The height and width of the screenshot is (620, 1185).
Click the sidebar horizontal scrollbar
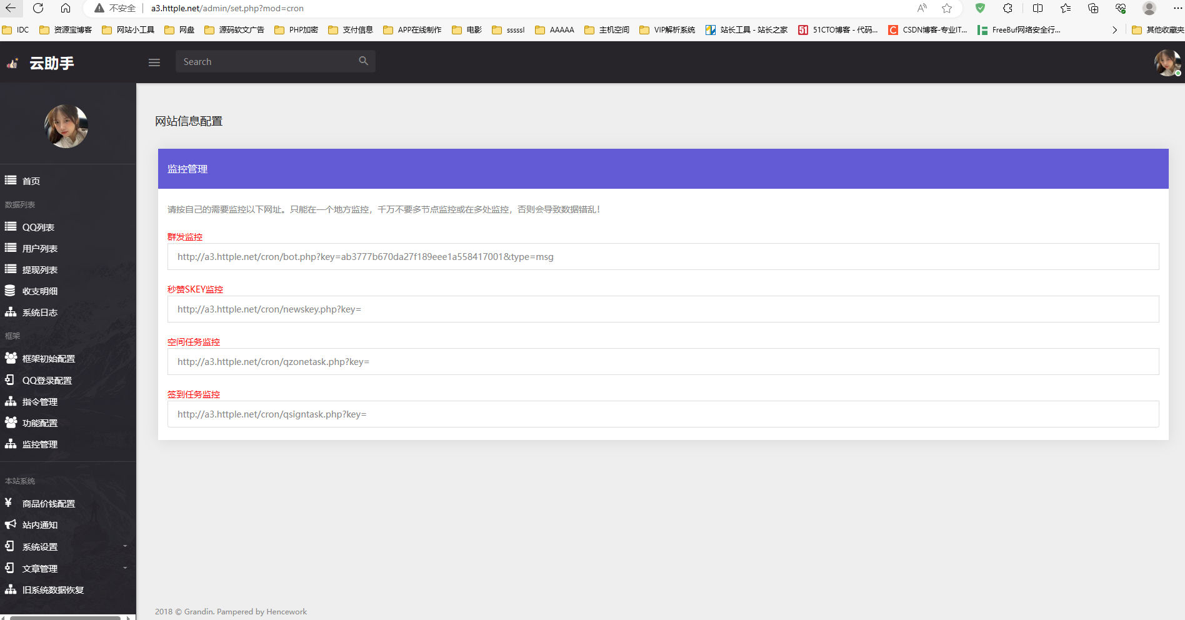pos(65,617)
